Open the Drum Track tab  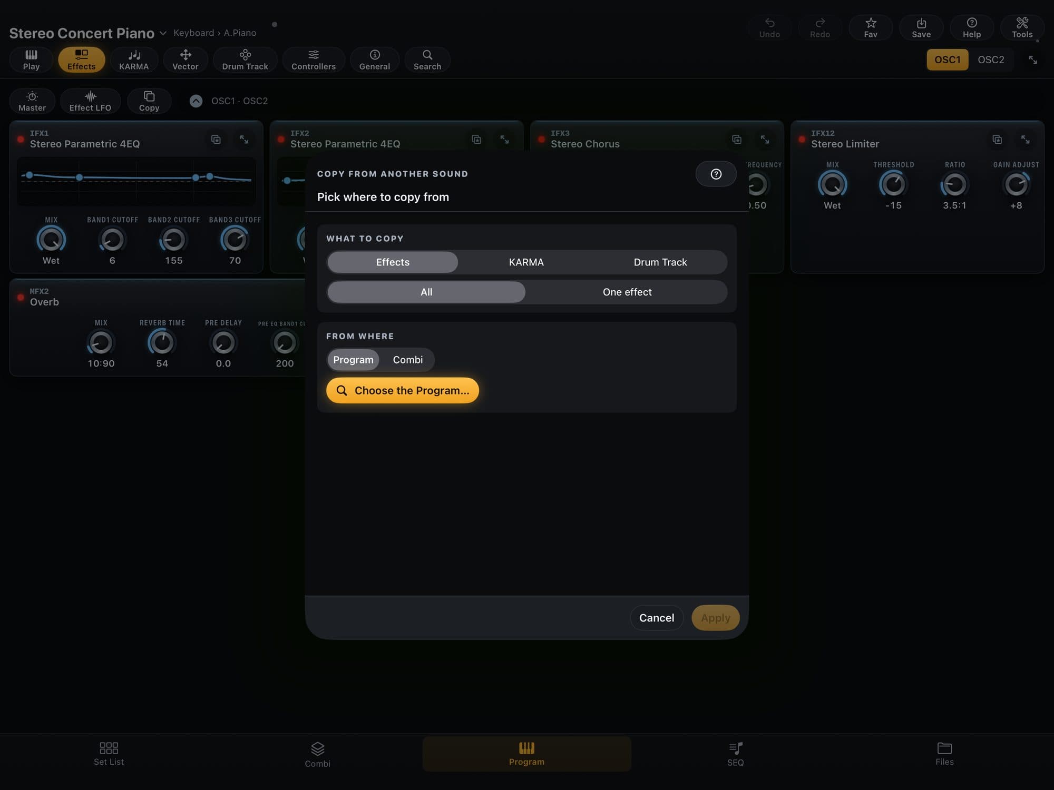(245, 60)
